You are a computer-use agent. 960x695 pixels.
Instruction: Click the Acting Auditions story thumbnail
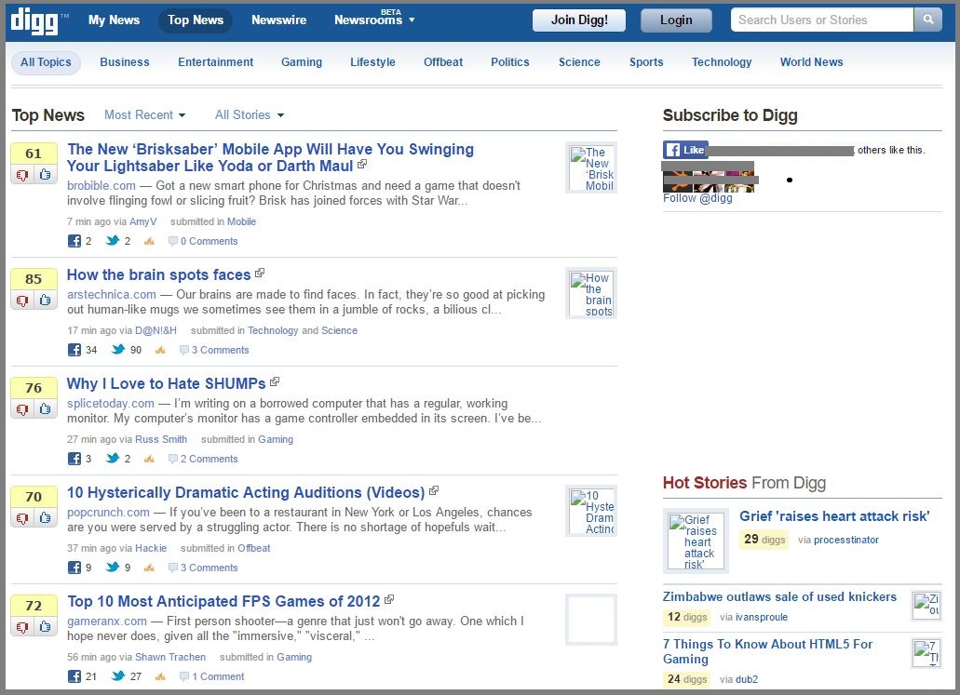(x=591, y=511)
